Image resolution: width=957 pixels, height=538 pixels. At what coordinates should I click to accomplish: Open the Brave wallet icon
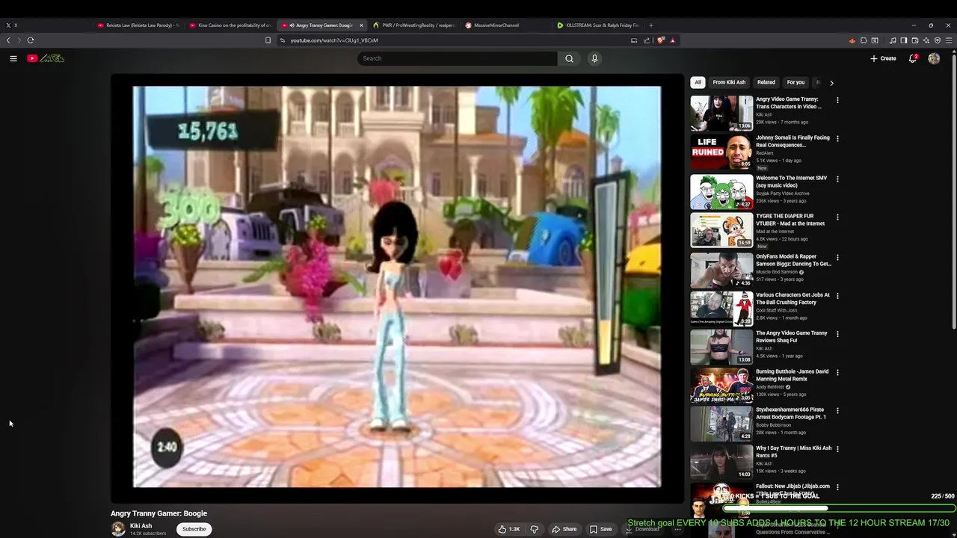[915, 40]
